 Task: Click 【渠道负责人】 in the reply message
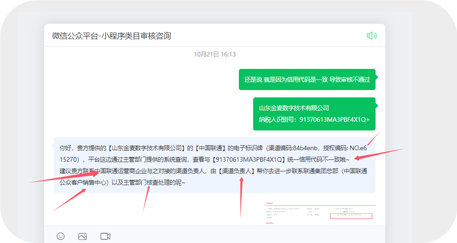(x=237, y=171)
